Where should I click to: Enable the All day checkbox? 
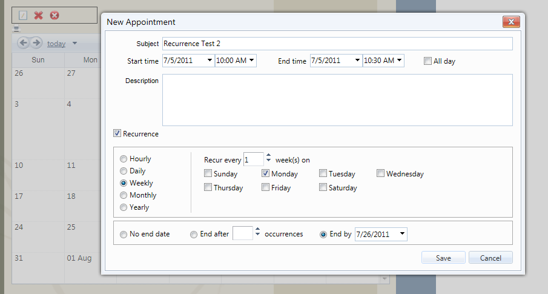click(428, 61)
